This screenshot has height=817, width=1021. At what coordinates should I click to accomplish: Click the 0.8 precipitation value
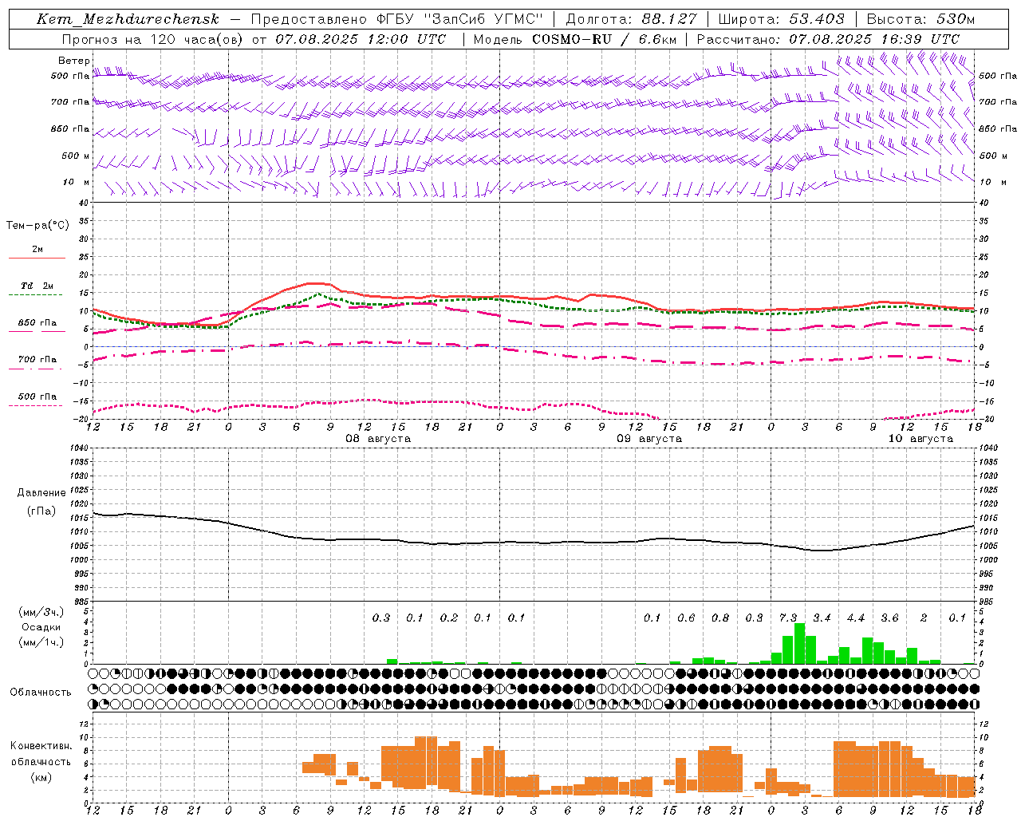click(720, 618)
